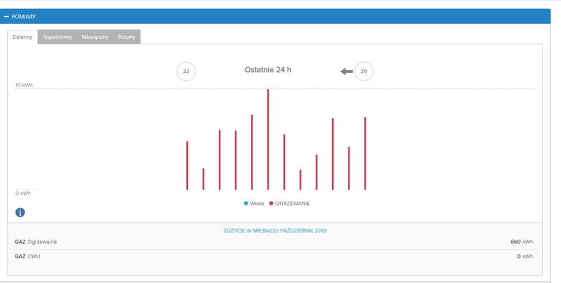The image size is (561, 283).
Task: Open the blue info icon
Action: coord(20,212)
